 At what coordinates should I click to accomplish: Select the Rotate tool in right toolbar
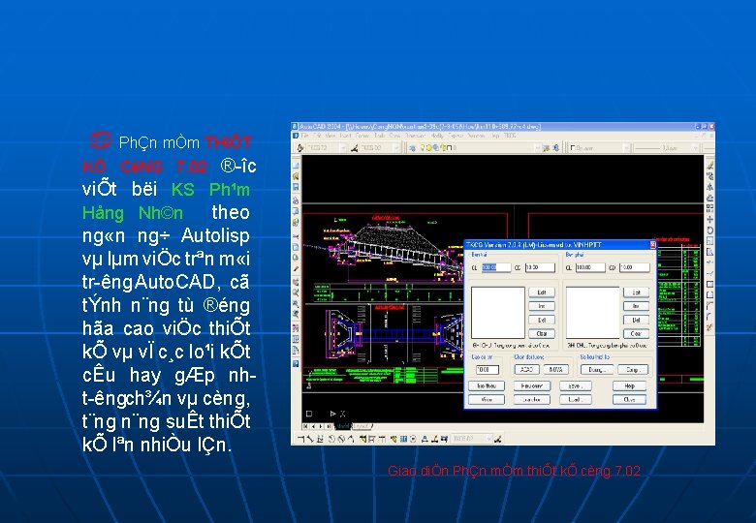[x=709, y=231]
